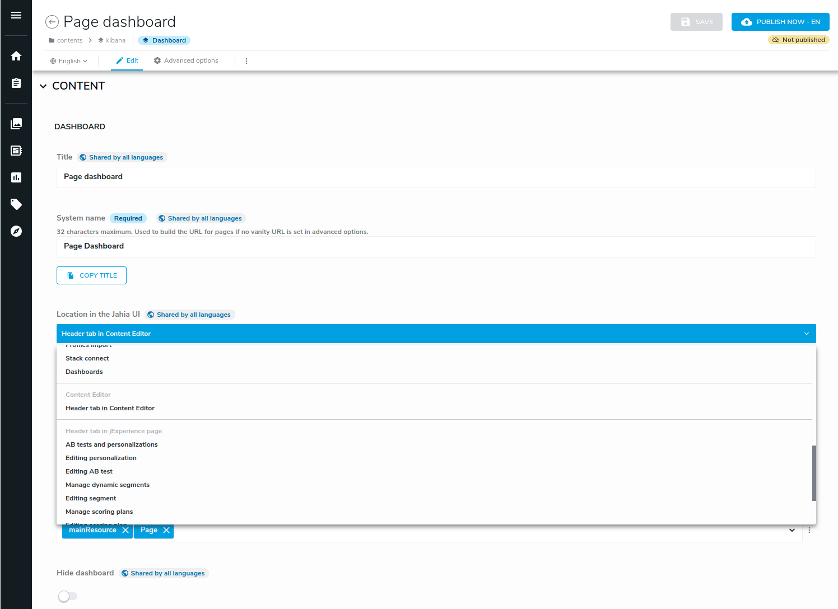Viewport: 838px width, 609px height.
Task: Collapse the CONTENT section chevron
Action: pos(43,86)
